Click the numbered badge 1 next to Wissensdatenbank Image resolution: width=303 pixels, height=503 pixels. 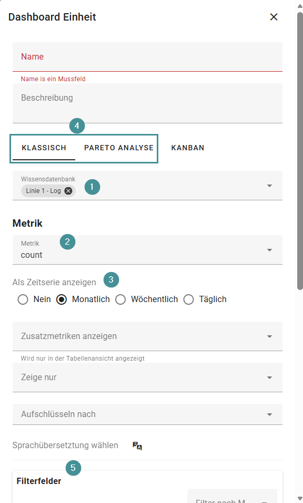coord(92,187)
